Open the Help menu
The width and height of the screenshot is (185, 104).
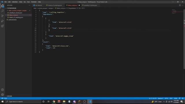tap(39, 2)
